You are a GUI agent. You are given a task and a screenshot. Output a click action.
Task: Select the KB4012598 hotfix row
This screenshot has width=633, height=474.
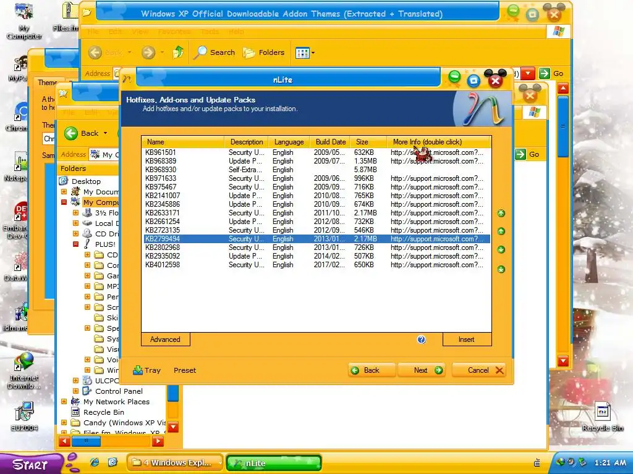click(316, 265)
